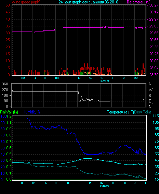The width and height of the screenshot is (159, 194).
Task: Click the Rainfall (in) legend label
Action: [x=9, y=112]
